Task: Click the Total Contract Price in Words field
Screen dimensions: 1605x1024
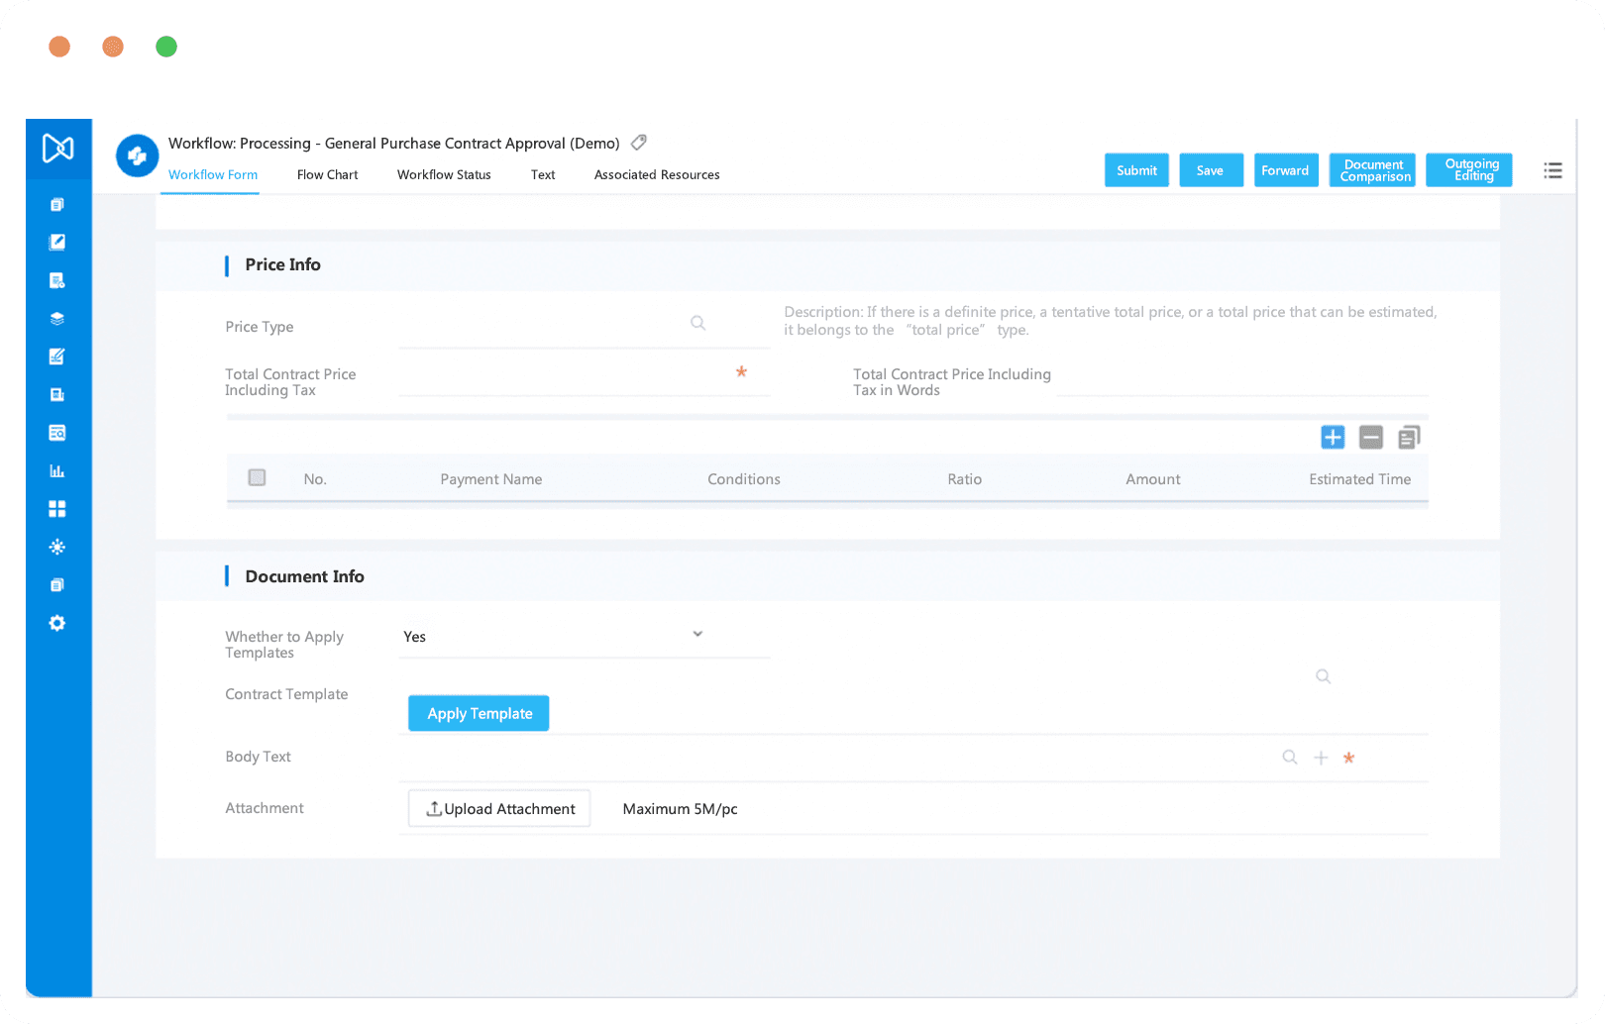Action: pyautogui.click(x=1242, y=375)
